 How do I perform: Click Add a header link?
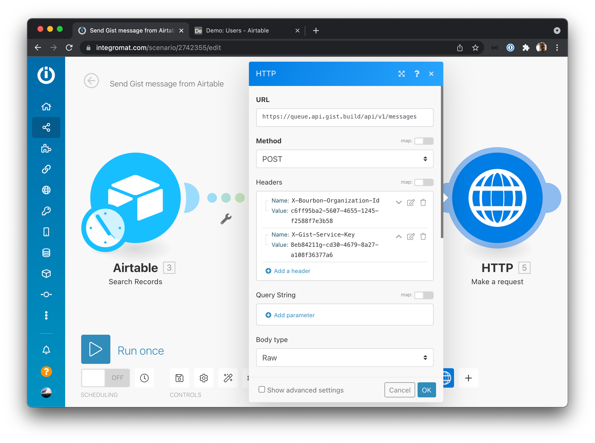click(x=292, y=271)
